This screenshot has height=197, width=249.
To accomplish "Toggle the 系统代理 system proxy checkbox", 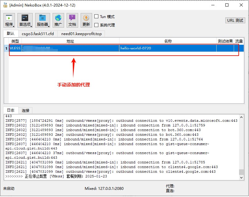I will tap(96, 25).
